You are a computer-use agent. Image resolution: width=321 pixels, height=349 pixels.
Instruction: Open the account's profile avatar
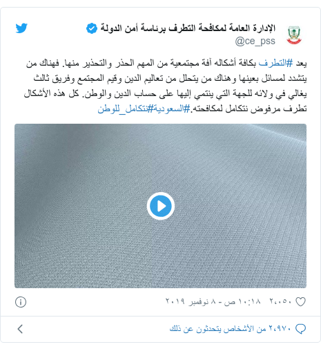(x=294, y=35)
